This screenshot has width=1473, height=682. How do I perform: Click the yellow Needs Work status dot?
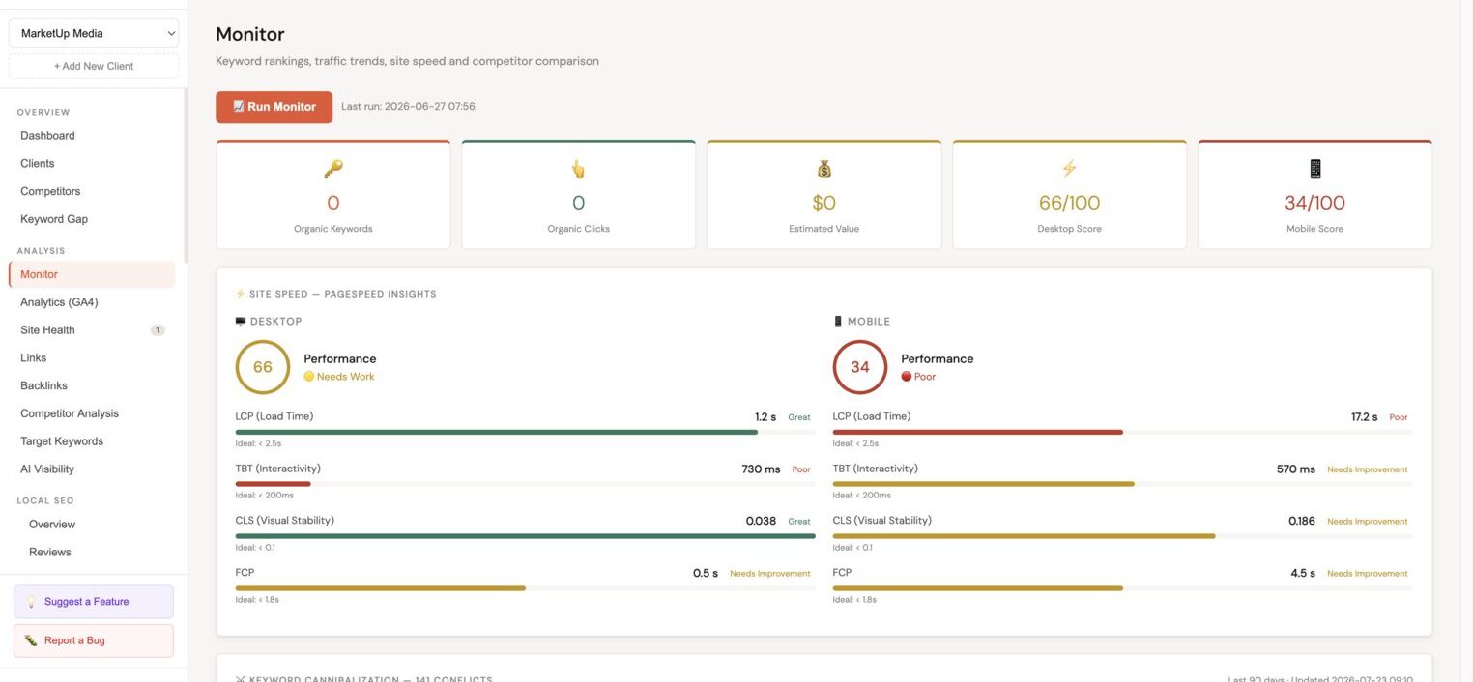309,377
